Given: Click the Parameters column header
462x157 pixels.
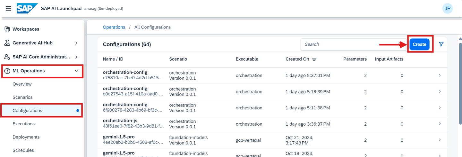Looking at the screenshot, I should tap(355, 59).
